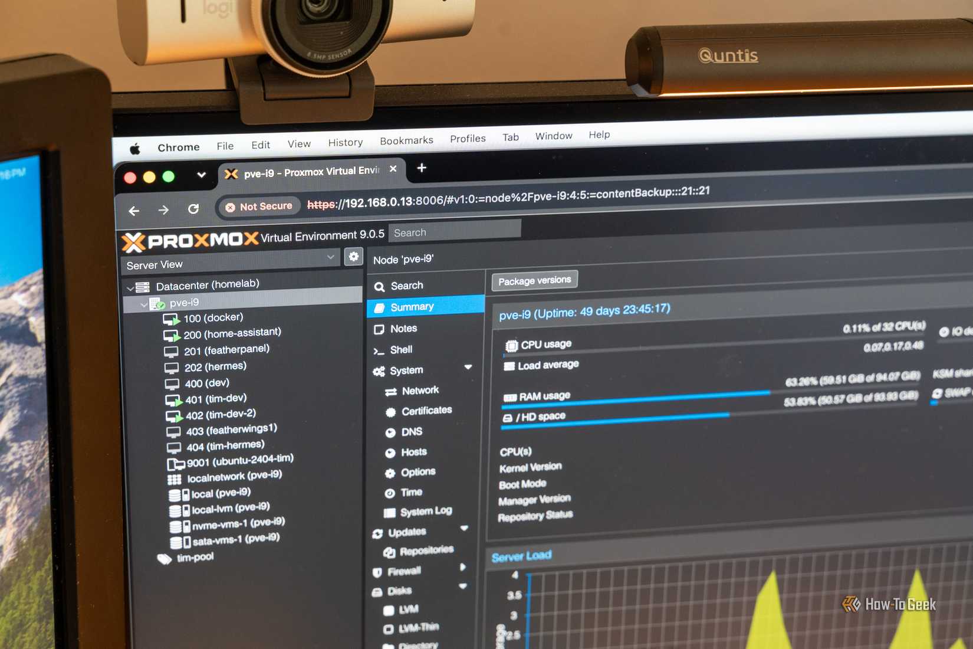Select VM 404 (tim-hermes)

(x=215, y=446)
